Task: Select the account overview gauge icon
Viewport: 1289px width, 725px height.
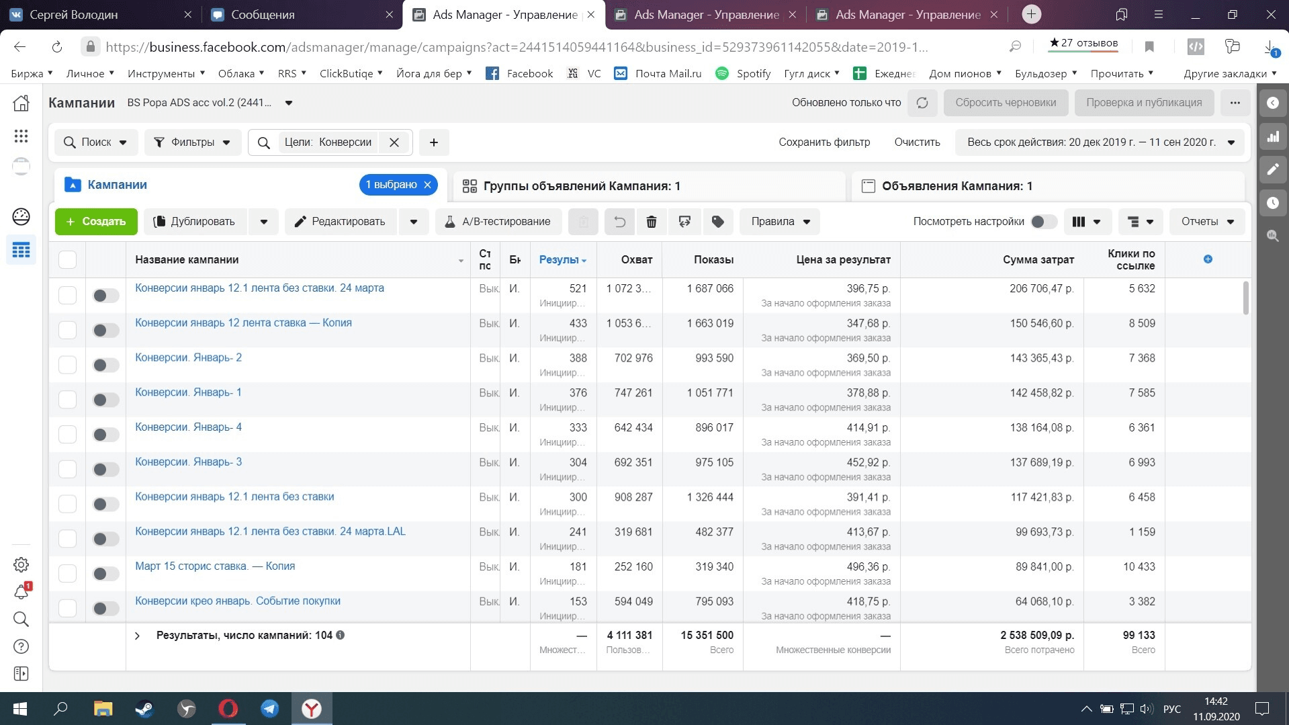Action: (x=21, y=216)
